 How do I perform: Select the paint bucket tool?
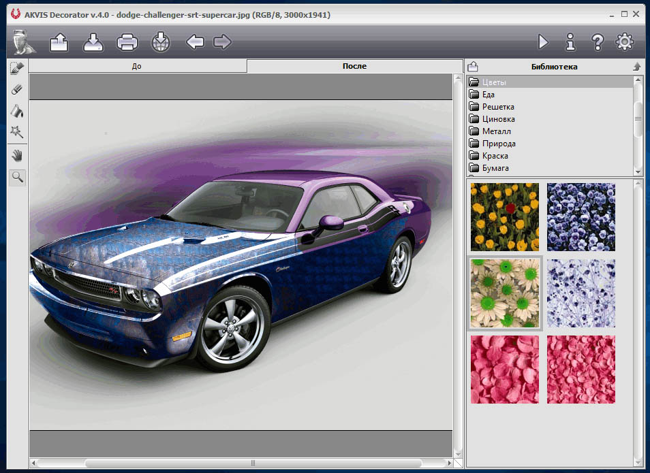pos(17,111)
